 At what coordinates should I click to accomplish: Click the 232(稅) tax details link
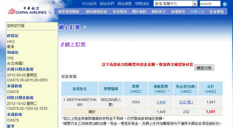[x=186, y=102]
